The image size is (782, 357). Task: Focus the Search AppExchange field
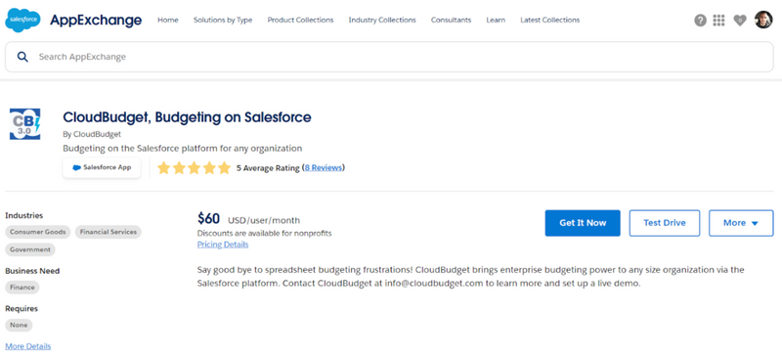[389, 57]
